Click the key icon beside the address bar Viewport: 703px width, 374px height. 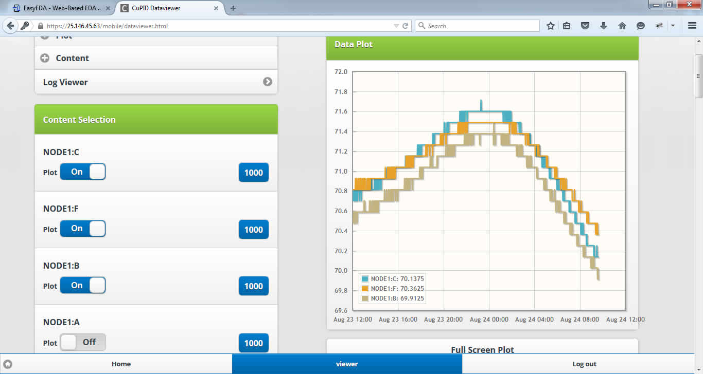coord(25,26)
